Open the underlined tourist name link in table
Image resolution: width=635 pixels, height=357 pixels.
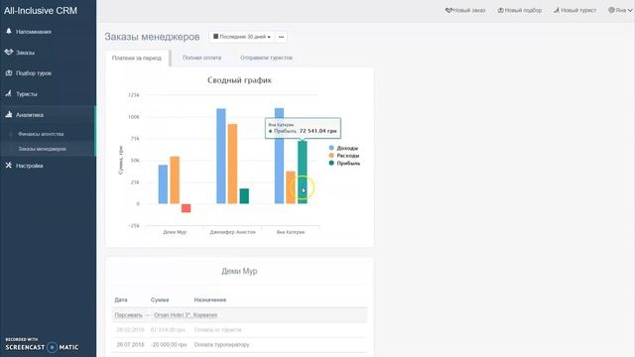tap(128, 315)
